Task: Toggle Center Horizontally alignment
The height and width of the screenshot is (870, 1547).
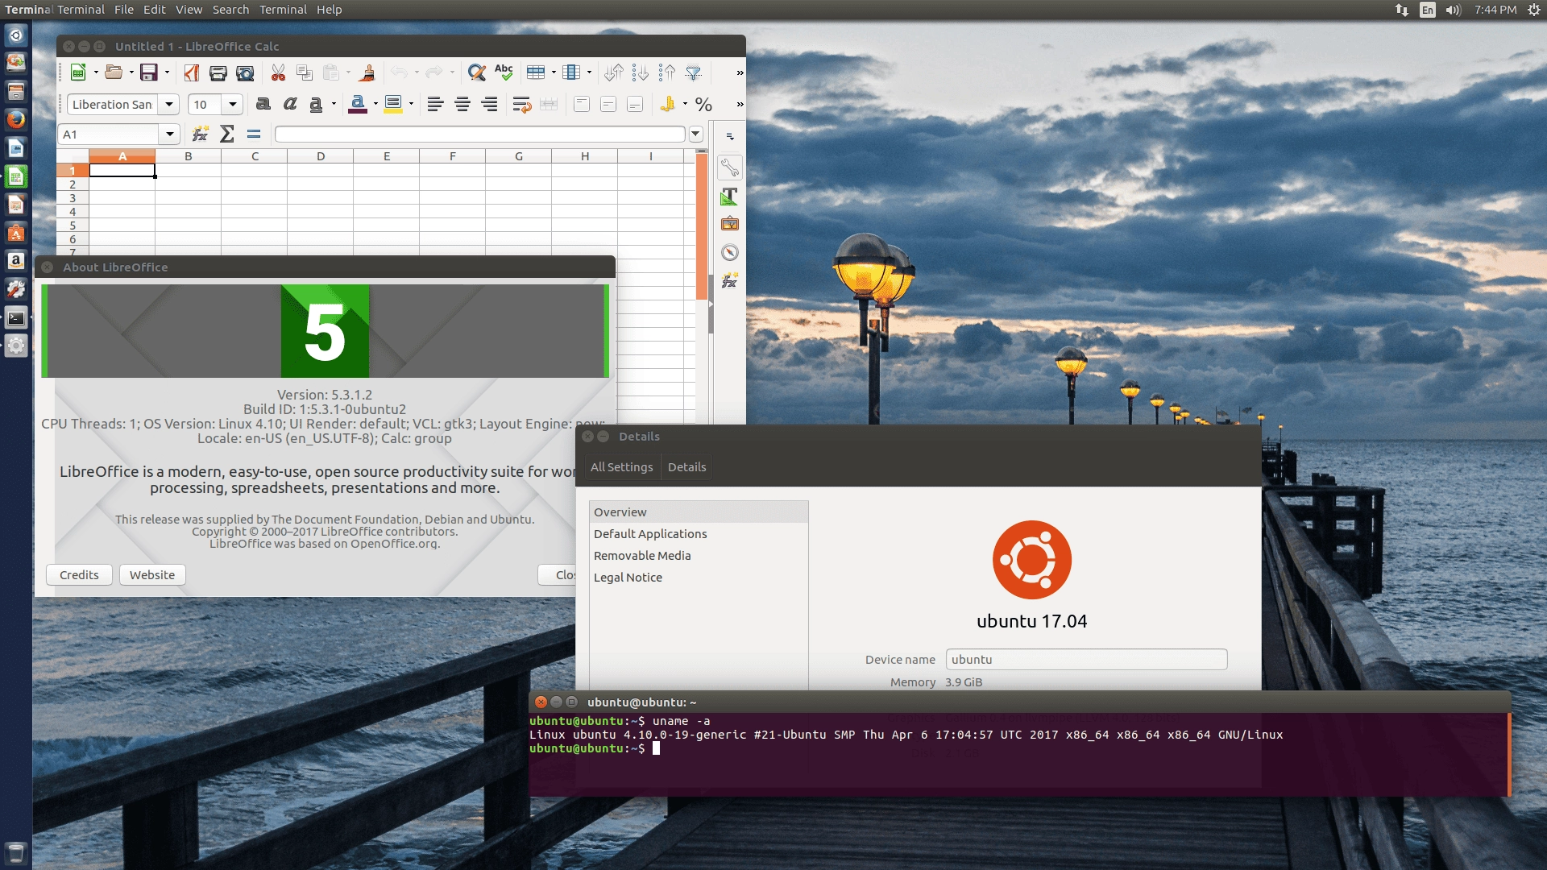Action: click(462, 104)
